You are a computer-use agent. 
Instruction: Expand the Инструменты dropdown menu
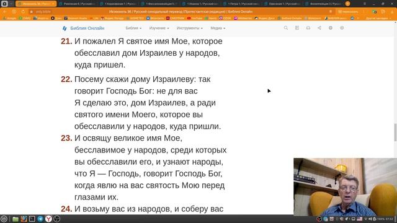click(x=189, y=28)
